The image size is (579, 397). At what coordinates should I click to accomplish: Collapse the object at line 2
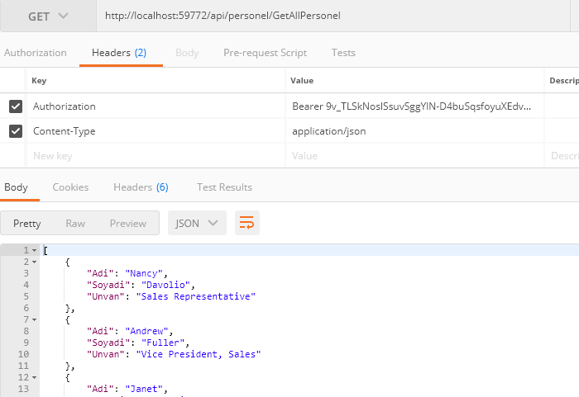(35, 262)
